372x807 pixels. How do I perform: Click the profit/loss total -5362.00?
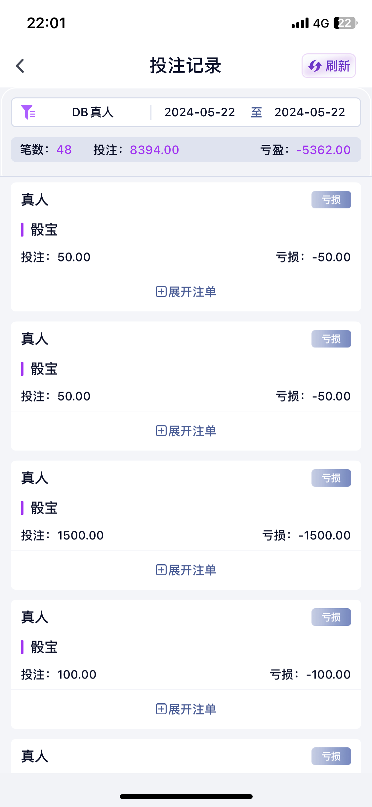pos(323,150)
